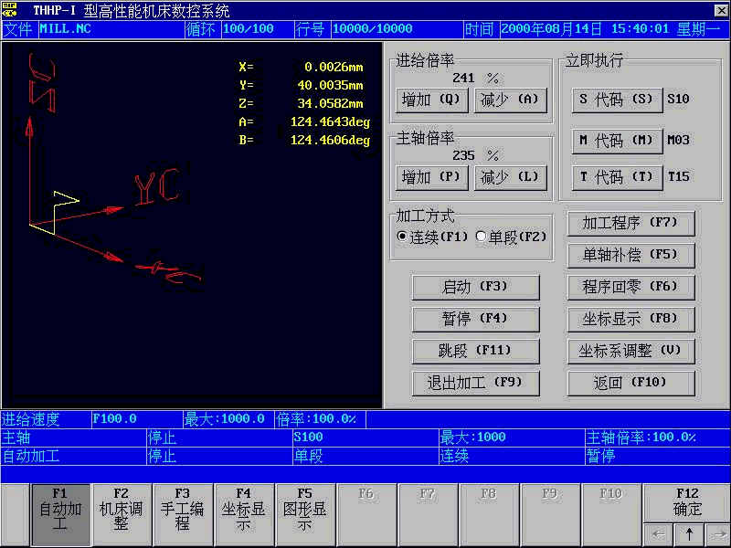Click the line number 10000/10000
Image resolution: width=731 pixels, height=548 pixels.
372,29
